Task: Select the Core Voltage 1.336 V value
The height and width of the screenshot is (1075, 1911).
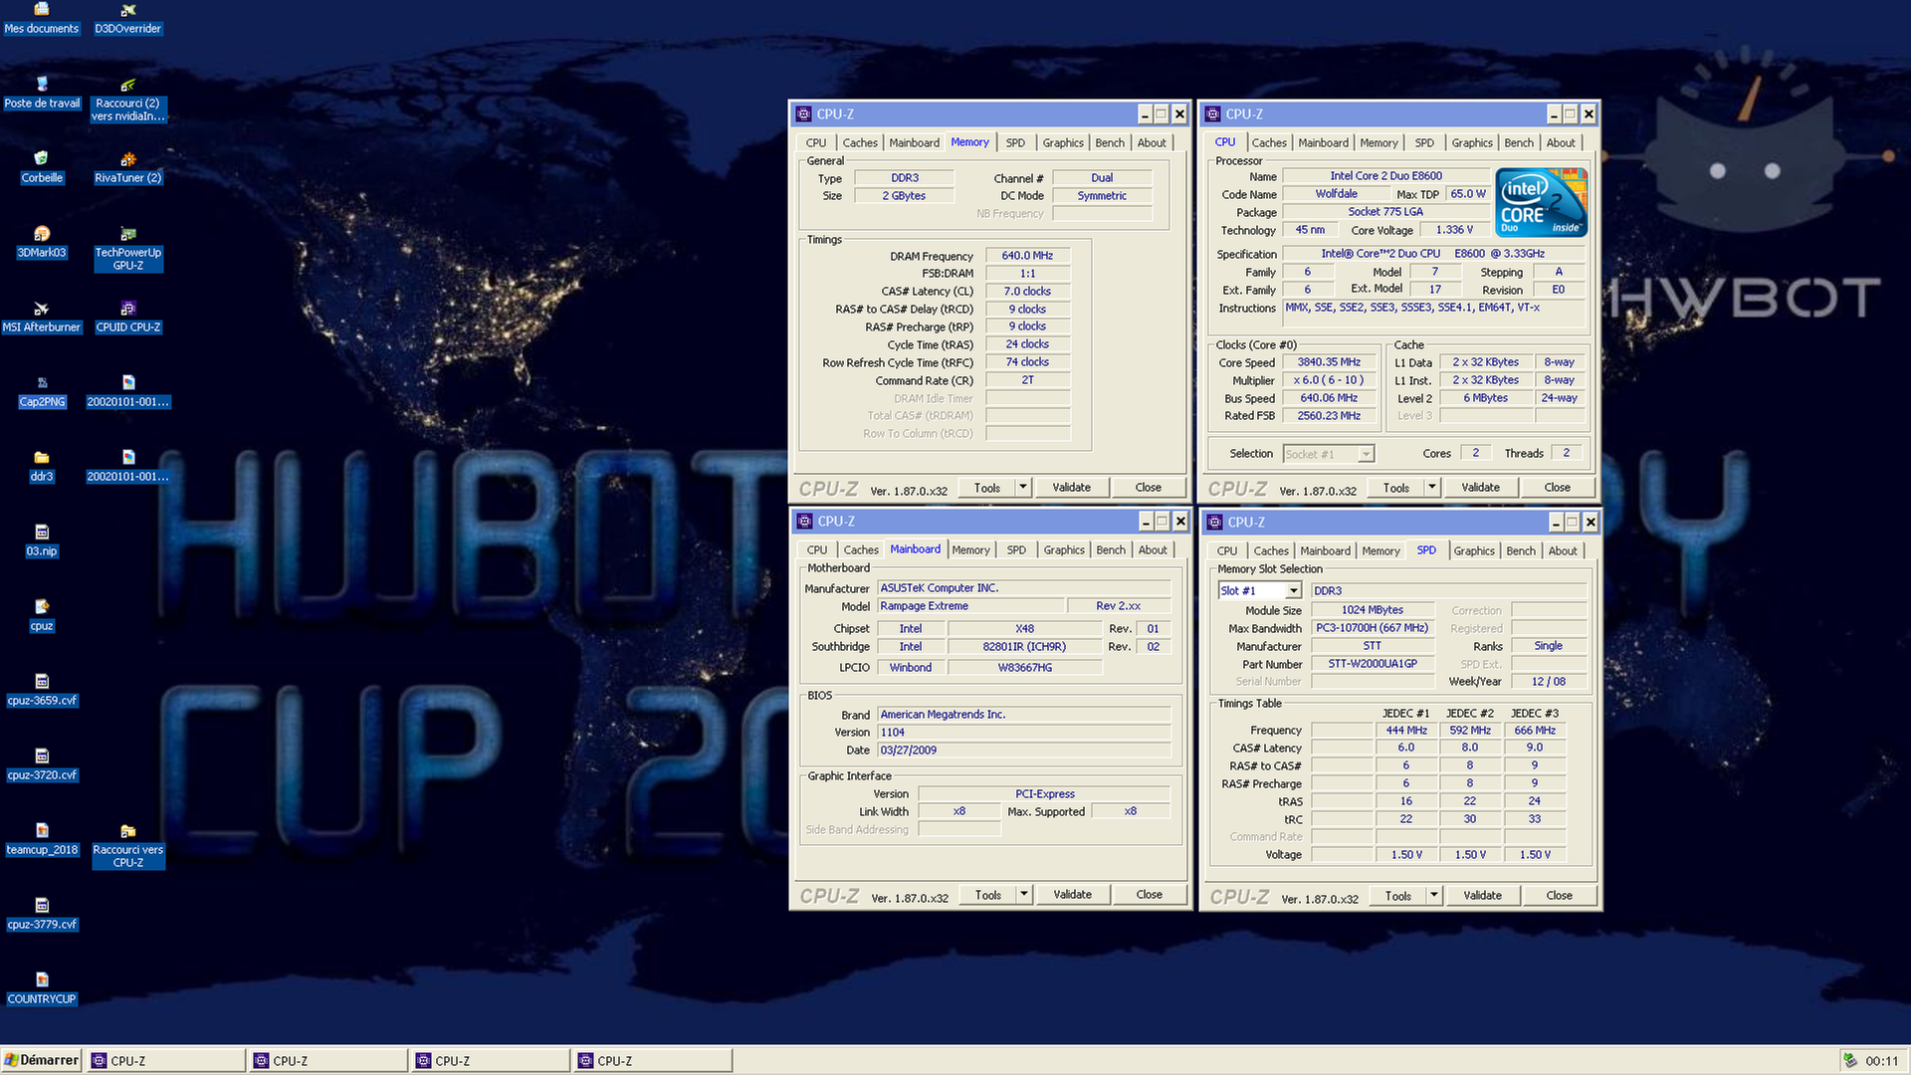Action: pos(1454,230)
